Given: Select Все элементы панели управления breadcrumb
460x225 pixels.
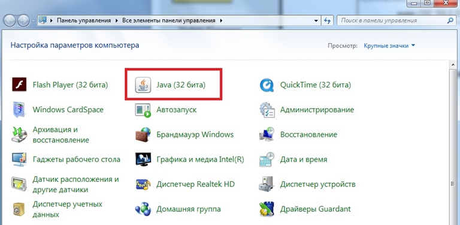Looking at the screenshot, I should 169,20.
